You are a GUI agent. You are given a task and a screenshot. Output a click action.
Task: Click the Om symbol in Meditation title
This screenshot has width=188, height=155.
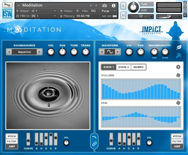pos(18,29)
